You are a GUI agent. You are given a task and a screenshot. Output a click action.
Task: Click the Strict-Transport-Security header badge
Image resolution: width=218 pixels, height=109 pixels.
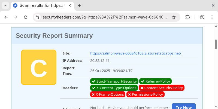tap(114, 81)
